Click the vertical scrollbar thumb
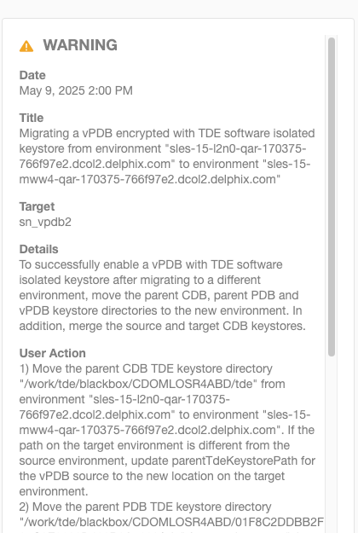This screenshot has height=533, width=358. coord(332,197)
